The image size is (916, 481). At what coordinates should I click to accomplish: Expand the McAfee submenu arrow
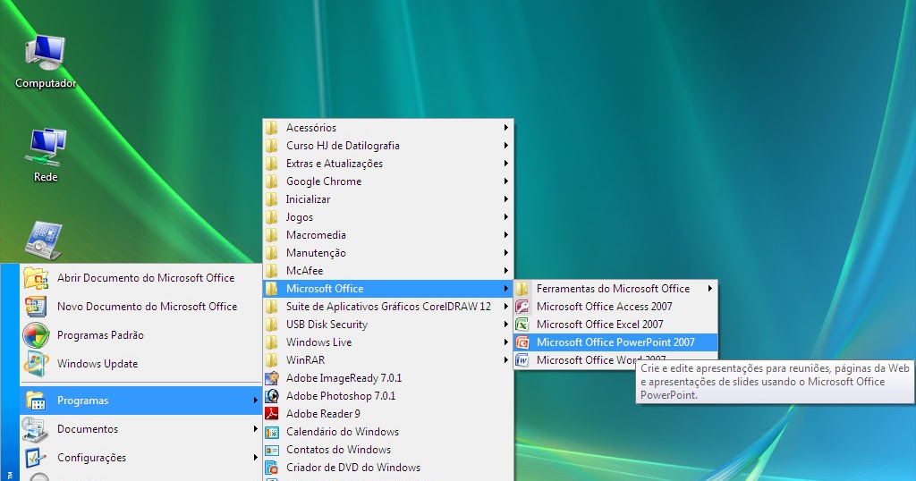point(506,271)
